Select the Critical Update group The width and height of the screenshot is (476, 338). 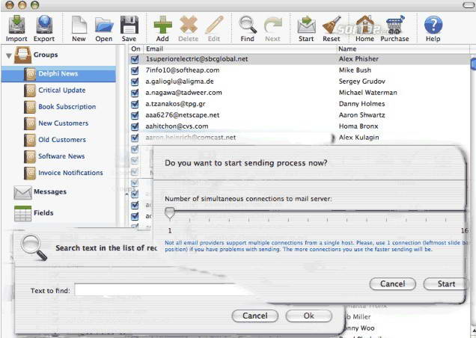62,90
